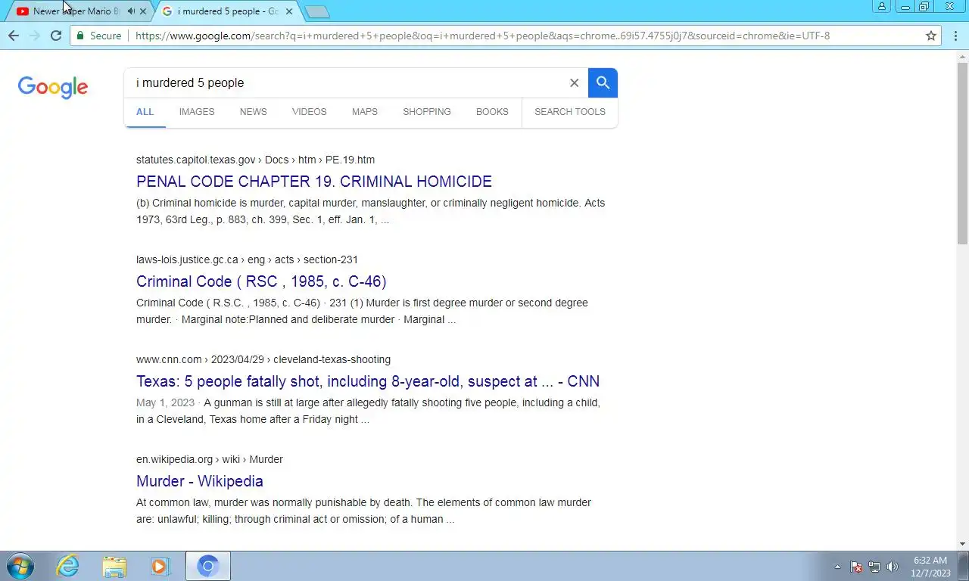
Task: Click the Chrome user profile icon
Action: [881, 6]
